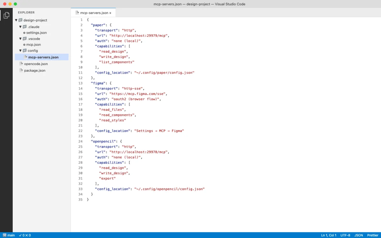This screenshot has width=381, height=238.
Task: Collapse the design-project root folder arrow
Action: [16, 20]
